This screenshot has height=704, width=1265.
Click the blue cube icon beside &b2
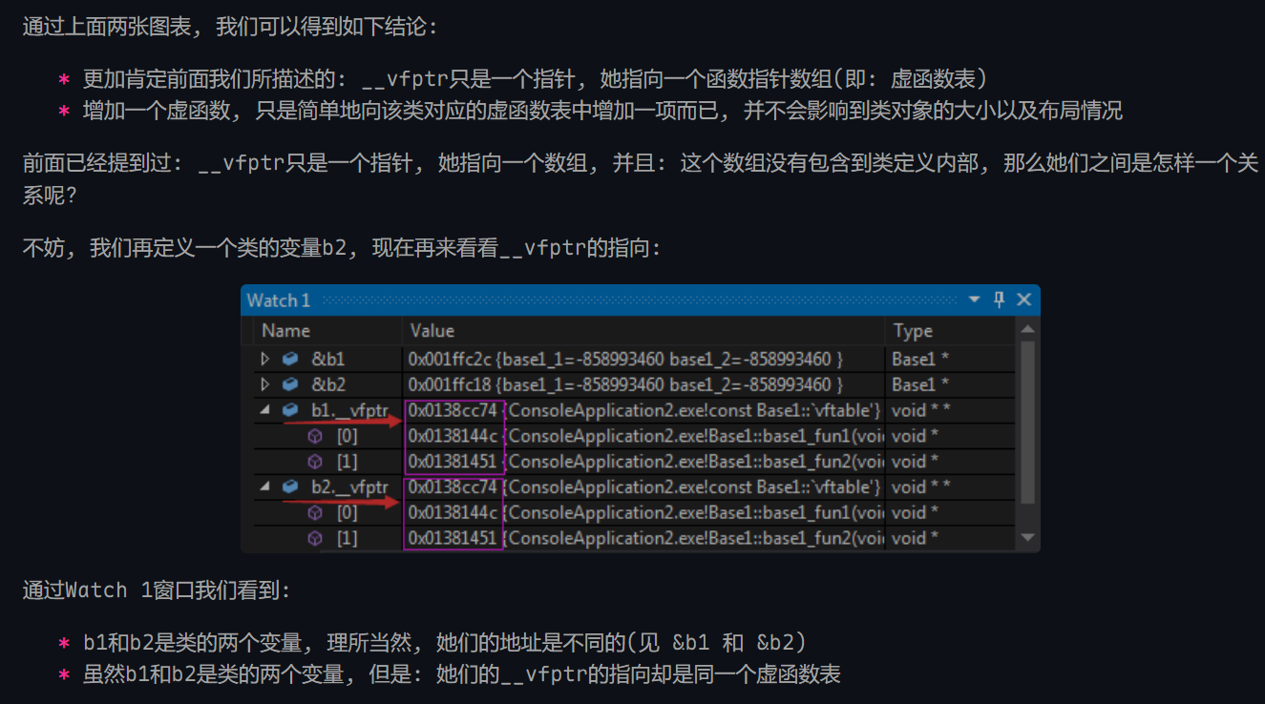click(x=290, y=384)
